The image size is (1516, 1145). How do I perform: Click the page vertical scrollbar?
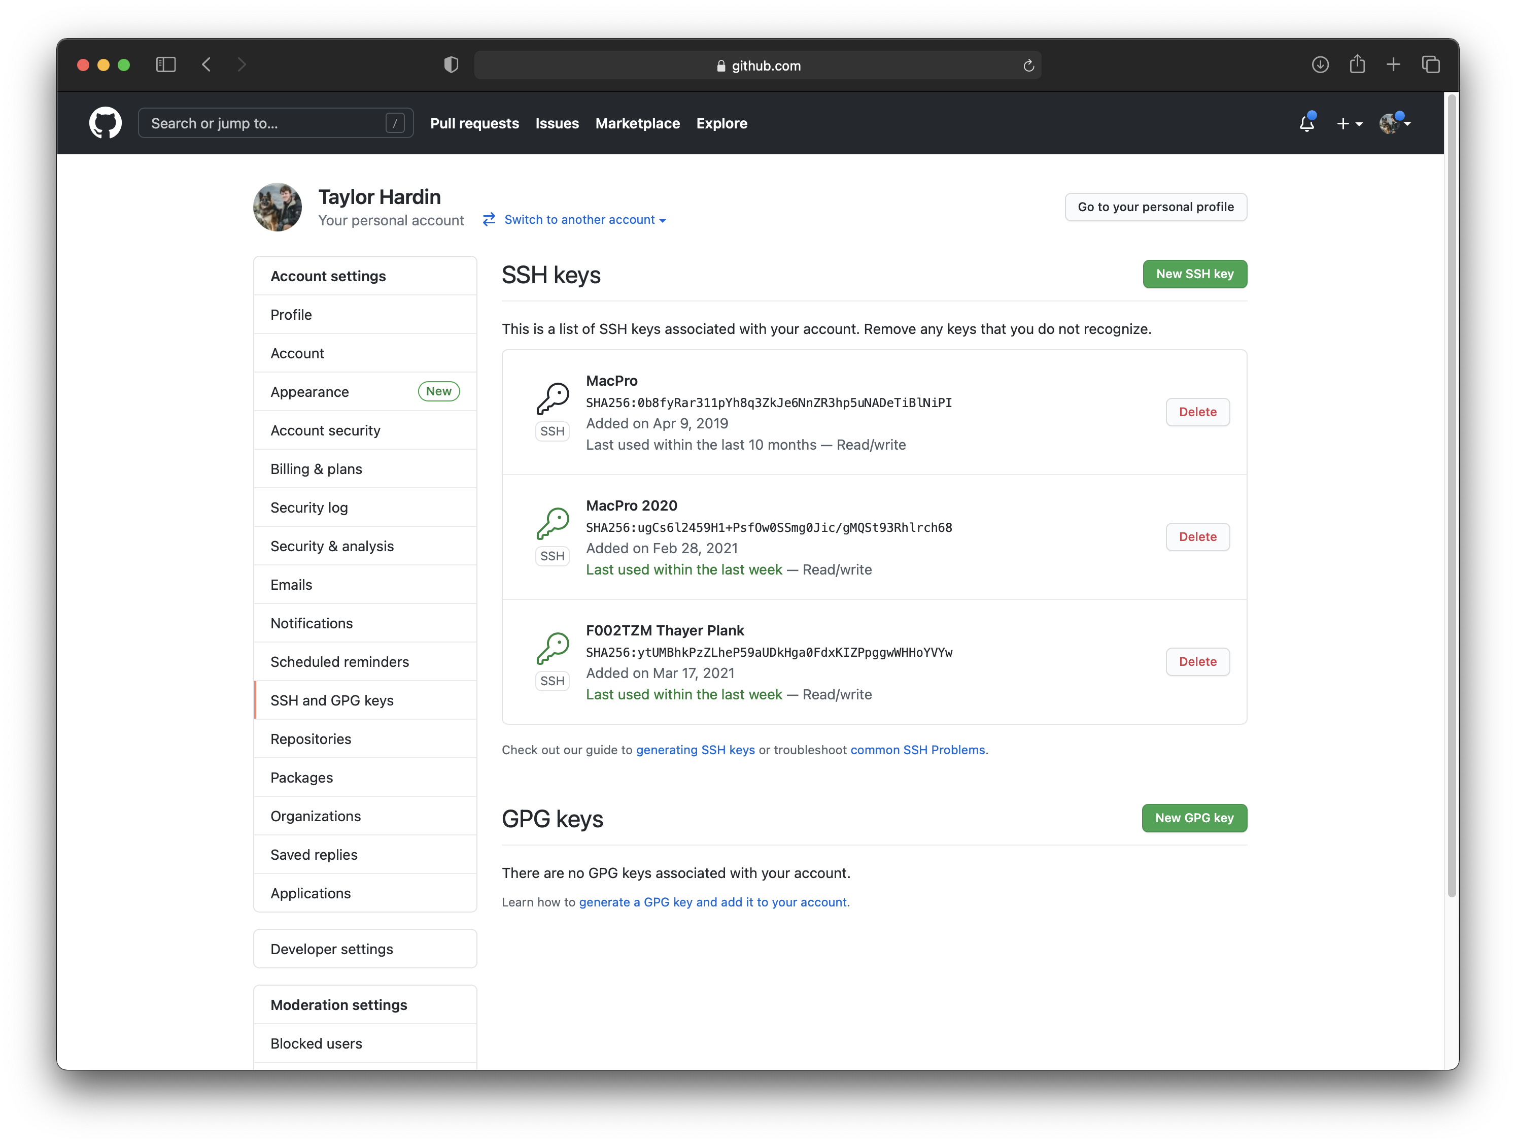click(1451, 494)
